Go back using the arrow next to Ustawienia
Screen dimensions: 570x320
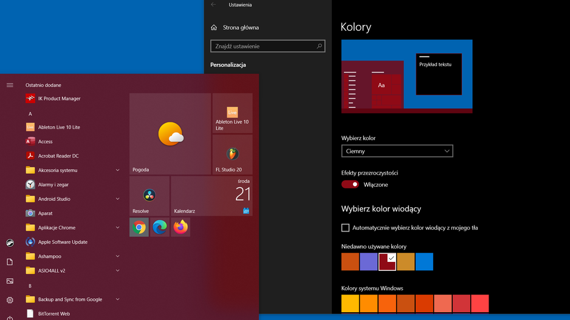[213, 5]
